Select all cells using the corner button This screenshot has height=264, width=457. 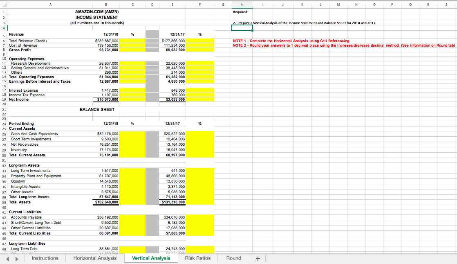coord(4,5)
